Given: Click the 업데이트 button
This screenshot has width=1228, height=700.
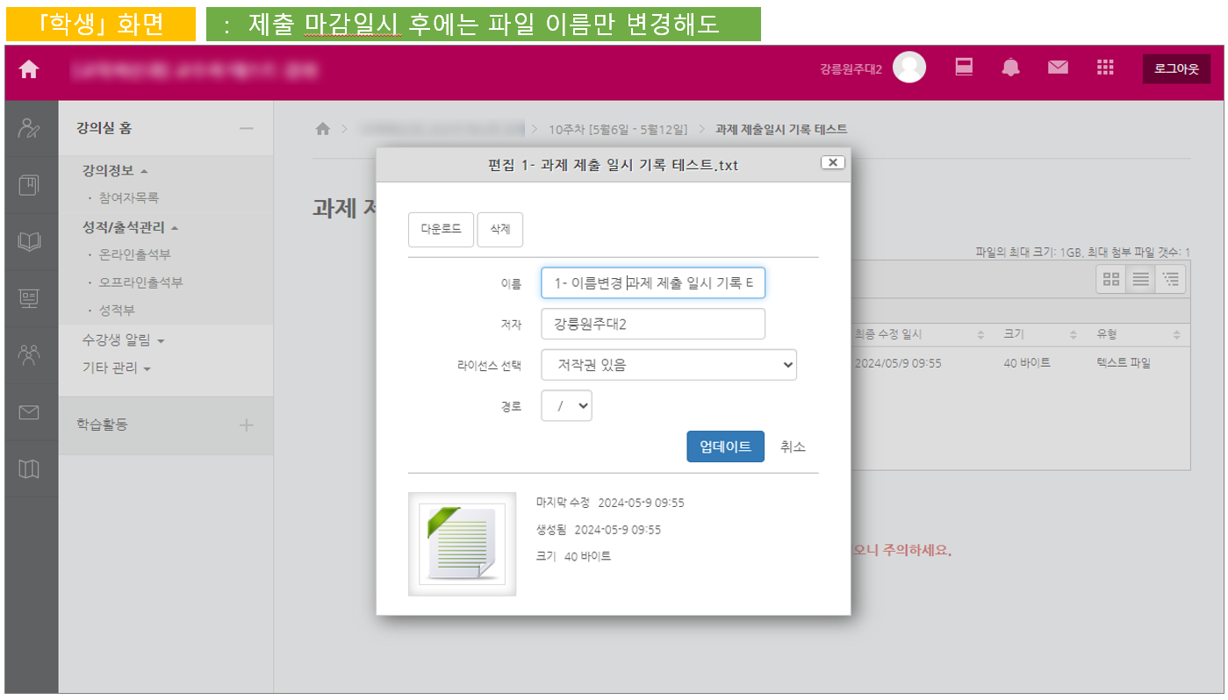Looking at the screenshot, I should 725,446.
